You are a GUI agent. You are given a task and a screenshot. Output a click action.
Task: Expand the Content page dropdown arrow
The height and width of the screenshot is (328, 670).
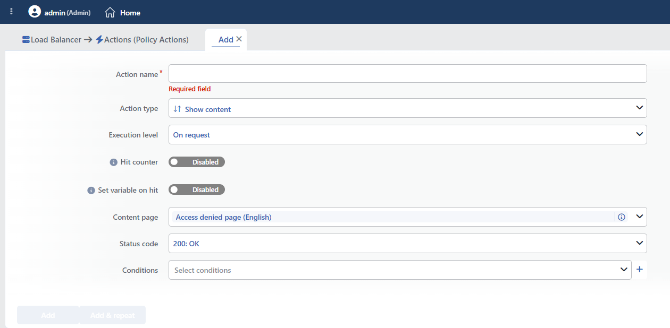[x=640, y=217]
